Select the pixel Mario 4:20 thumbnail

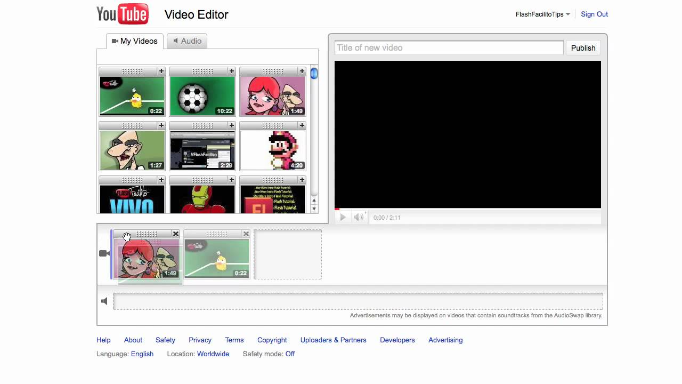click(273, 150)
